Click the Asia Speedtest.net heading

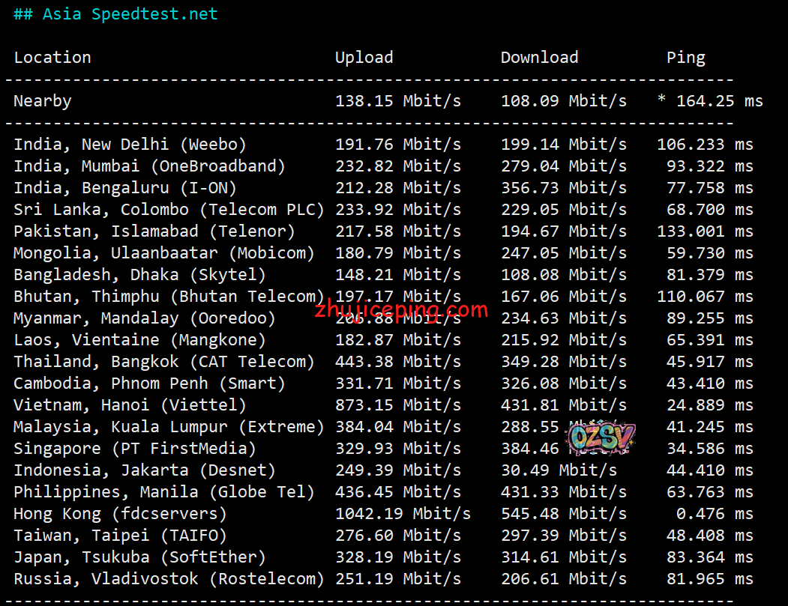115,14
